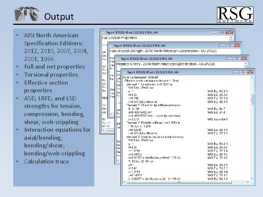Click the 'S=31.091' value line

pos(134,109)
